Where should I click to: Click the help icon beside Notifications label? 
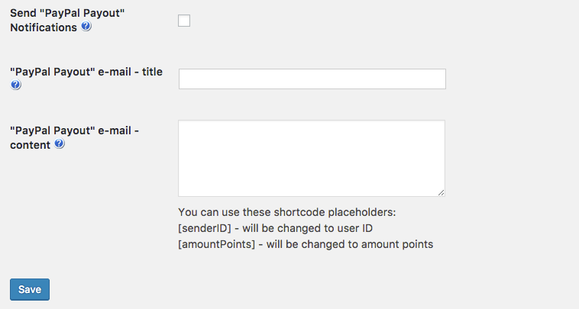(x=86, y=27)
